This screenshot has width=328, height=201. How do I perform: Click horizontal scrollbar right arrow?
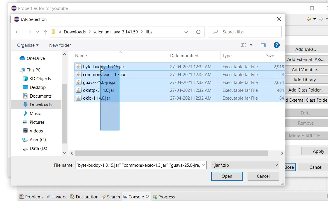point(282,153)
